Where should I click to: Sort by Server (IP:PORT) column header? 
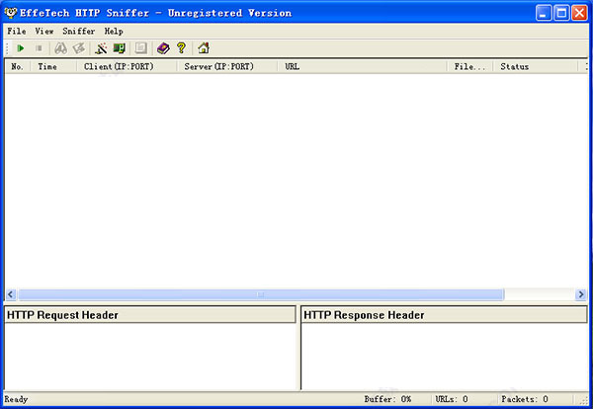pyautogui.click(x=227, y=66)
